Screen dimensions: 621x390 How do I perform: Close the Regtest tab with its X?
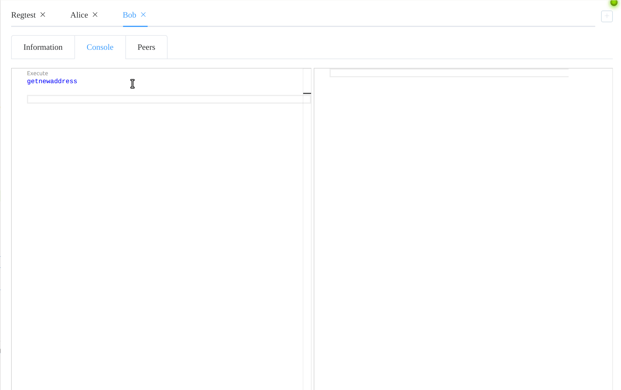[43, 15]
